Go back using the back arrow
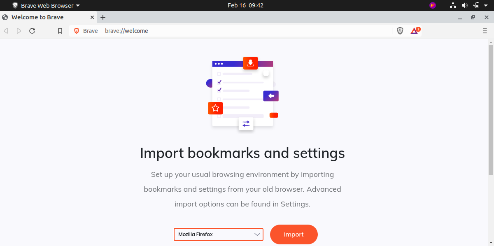The height and width of the screenshot is (246, 494). pyautogui.click(x=6, y=31)
